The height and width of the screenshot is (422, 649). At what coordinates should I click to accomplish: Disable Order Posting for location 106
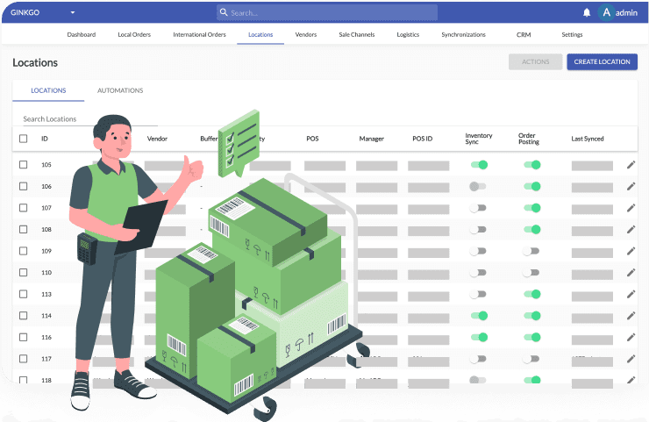coord(532,186)
